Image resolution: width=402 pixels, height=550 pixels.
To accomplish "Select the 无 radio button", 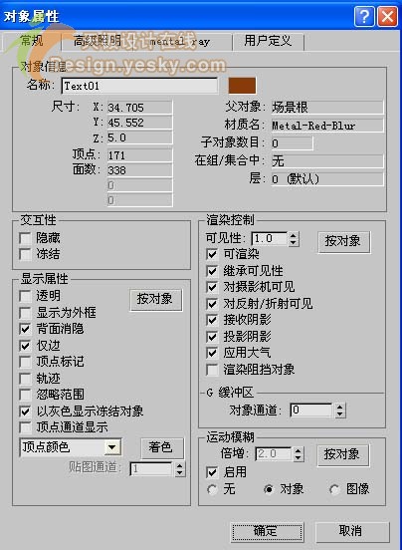I will coord(212,489).
